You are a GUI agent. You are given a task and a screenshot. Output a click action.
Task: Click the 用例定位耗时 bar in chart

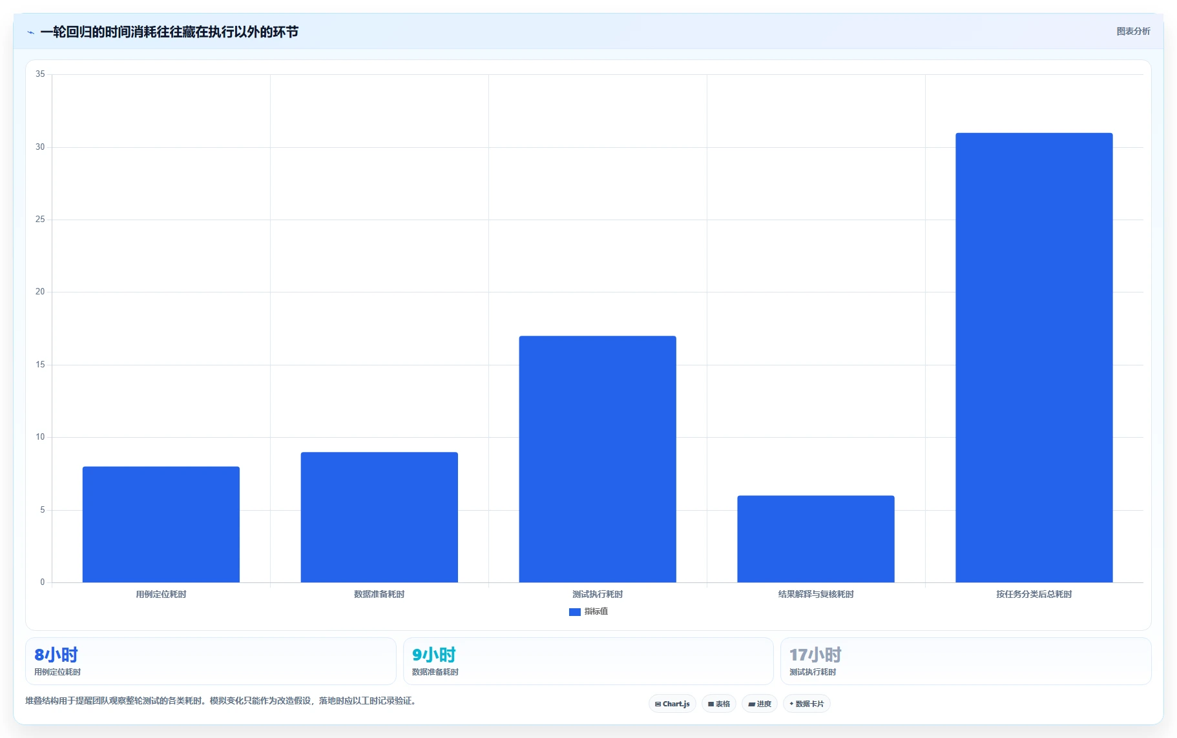coord(161,524)
